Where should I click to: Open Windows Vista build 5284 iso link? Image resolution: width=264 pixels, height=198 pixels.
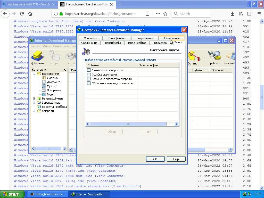coord(61,186)
